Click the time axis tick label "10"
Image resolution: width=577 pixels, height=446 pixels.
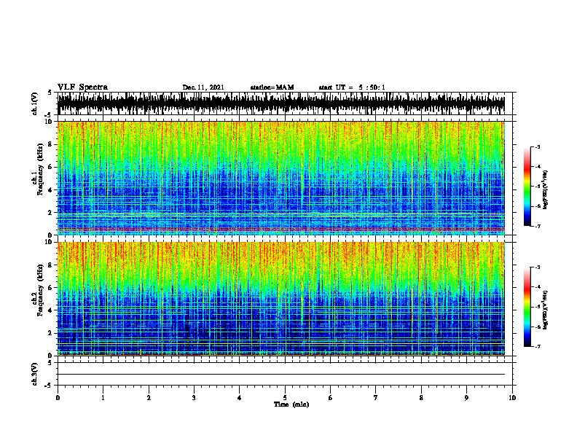coord(512,398)
